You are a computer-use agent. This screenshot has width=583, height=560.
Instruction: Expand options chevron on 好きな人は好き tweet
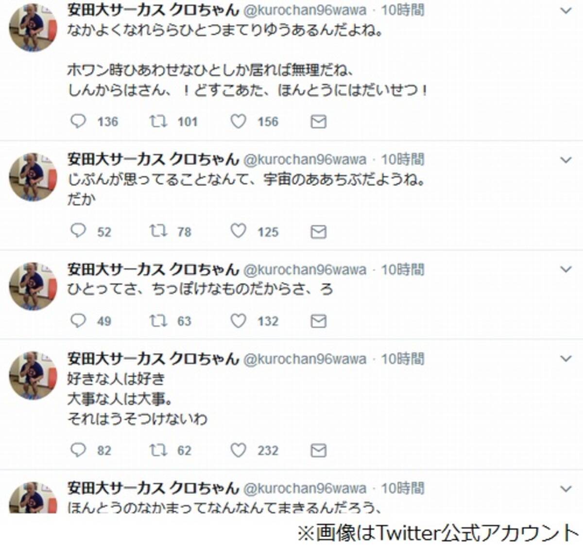566,359
